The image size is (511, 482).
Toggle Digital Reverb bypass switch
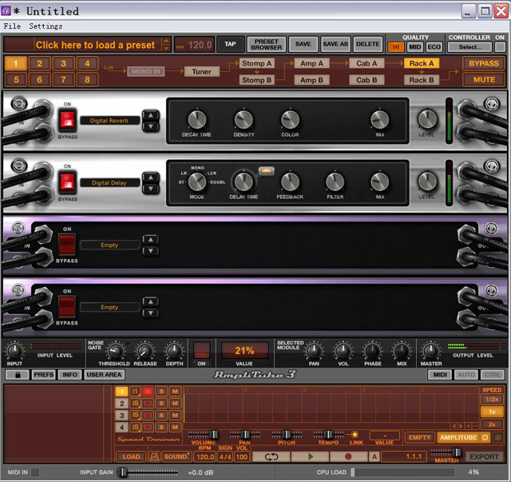pyautogui.click(x=67, y=119)
